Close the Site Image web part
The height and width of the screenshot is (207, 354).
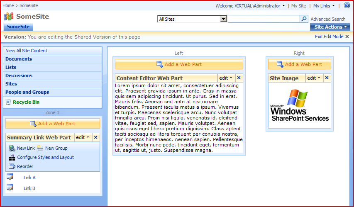tap(327, 78)
